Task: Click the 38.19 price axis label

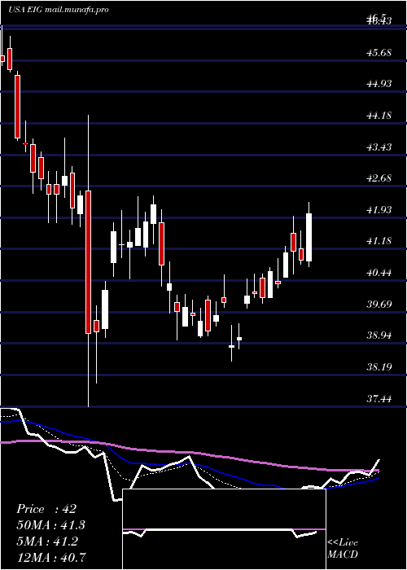Action: (x=379, y=367)
